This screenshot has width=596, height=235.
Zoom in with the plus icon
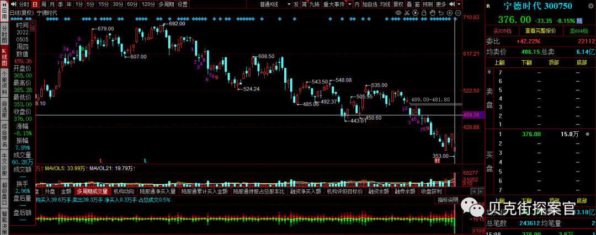tap(450, 13)
